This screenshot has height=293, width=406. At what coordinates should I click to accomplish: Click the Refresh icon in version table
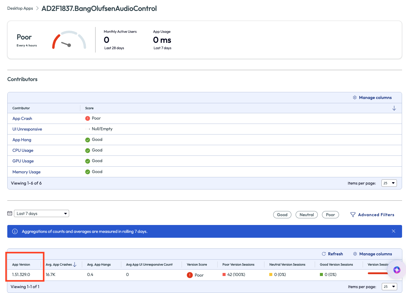[324, 254]
